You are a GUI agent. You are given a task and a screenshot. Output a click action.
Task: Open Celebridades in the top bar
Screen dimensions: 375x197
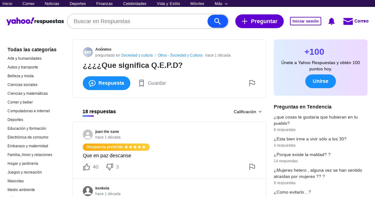135,3
